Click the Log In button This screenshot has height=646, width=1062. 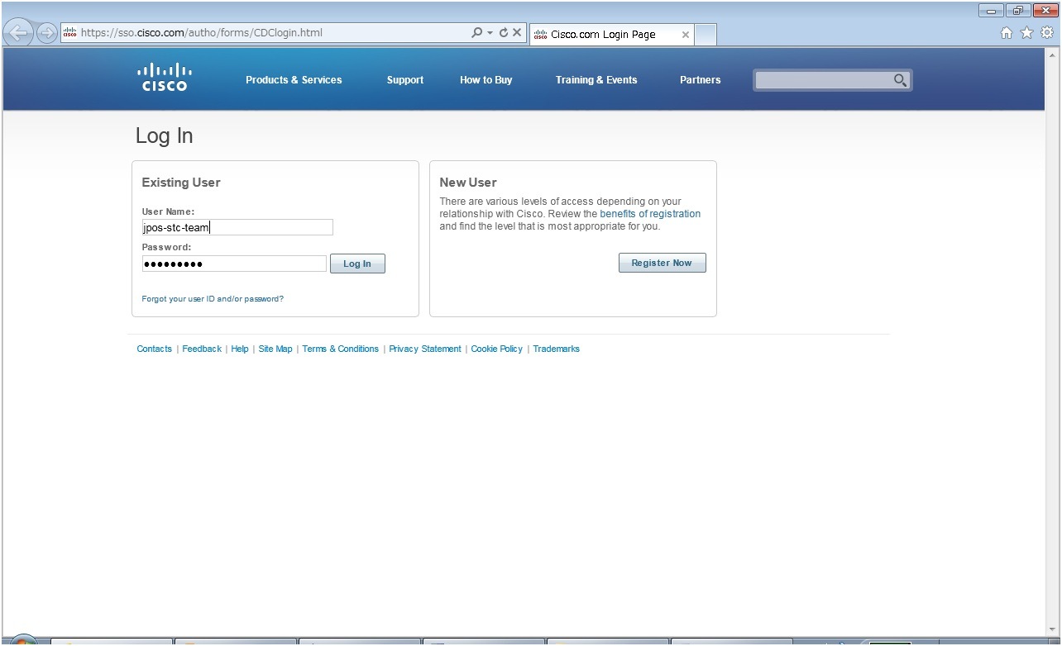tap(357, 264)
